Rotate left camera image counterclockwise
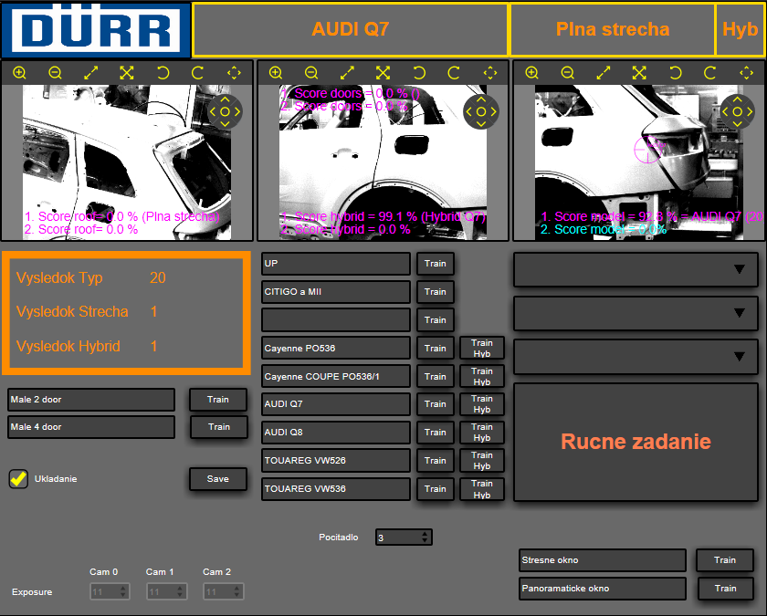This screenshot has width=767, height=616. pyautogui.click(x=163, y=73)
